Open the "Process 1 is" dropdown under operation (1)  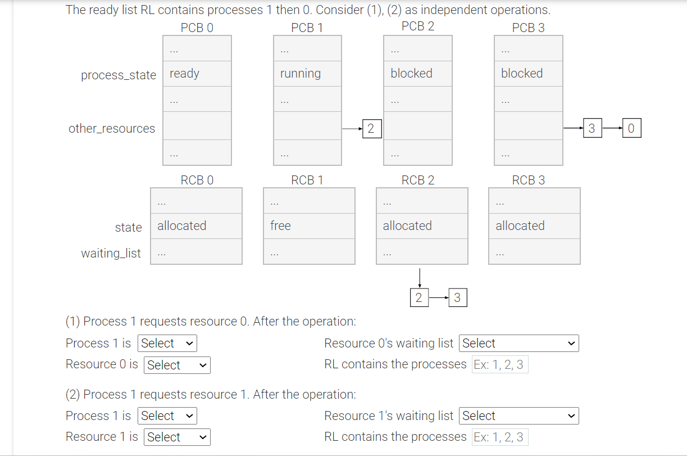(x=167, y=343)
